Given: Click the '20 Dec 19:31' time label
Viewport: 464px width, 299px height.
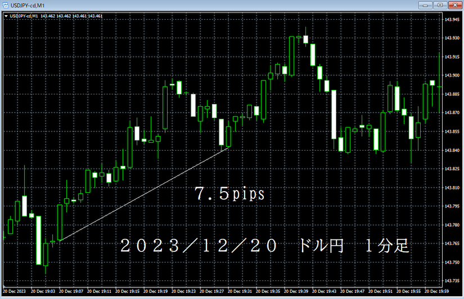Looking at the screenshot, I should pos(240,291).
